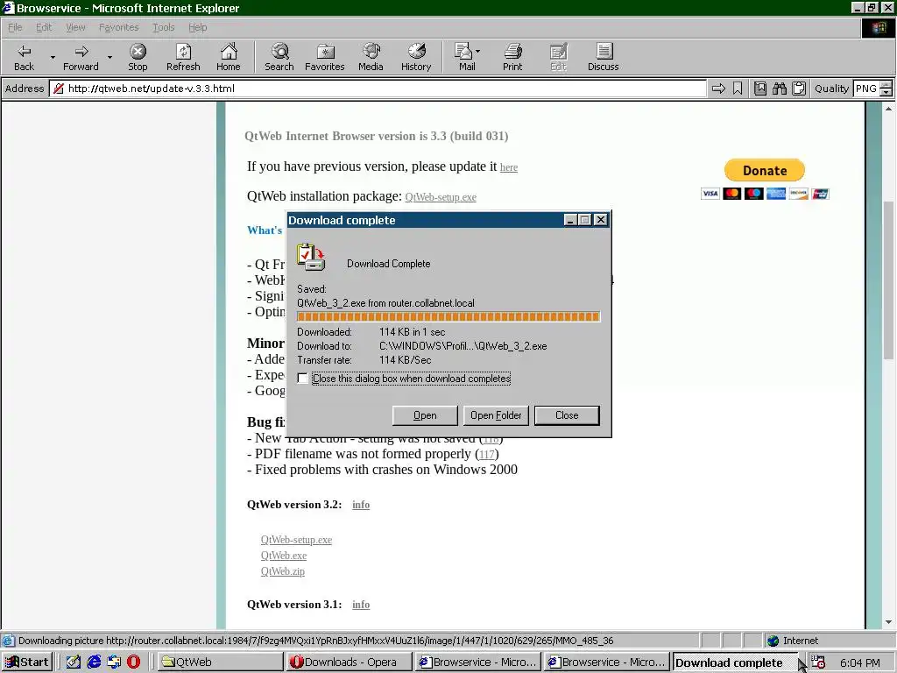Click the Quality PNG stepper arrows
This screenshot has width=897, height=673.
886,89
